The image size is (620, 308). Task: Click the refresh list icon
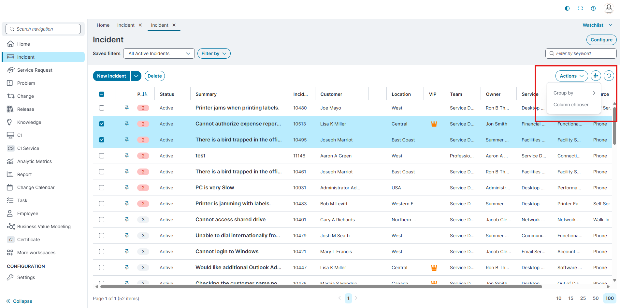[609, 76]
